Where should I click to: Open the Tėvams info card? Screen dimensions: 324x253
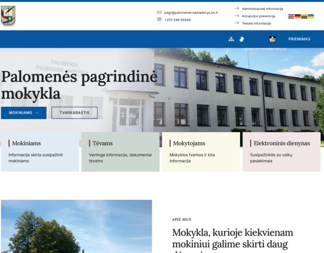click(120, 152)
